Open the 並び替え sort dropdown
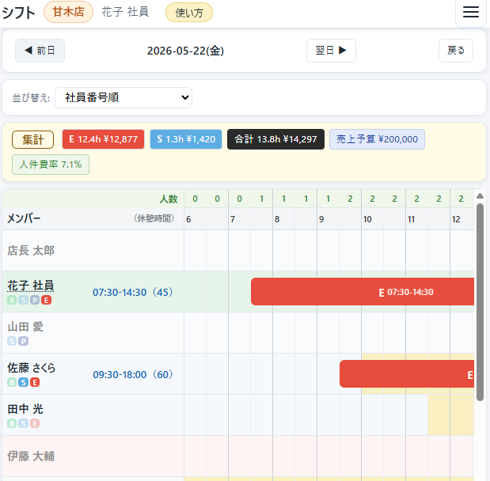This screenshot has height=481, width=490. pos(123,98)
